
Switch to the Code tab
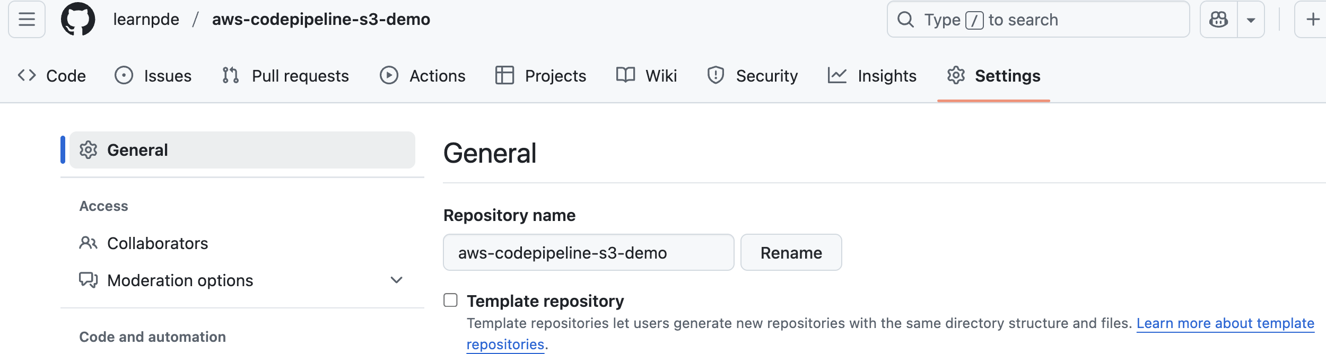pyautogui.click(x=51, y=76)
